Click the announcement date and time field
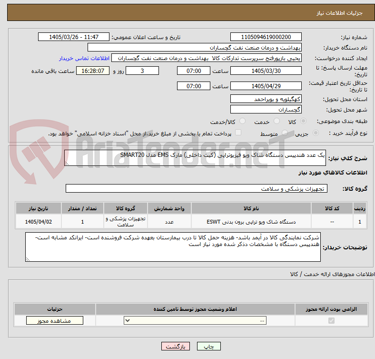 (74, 37)
